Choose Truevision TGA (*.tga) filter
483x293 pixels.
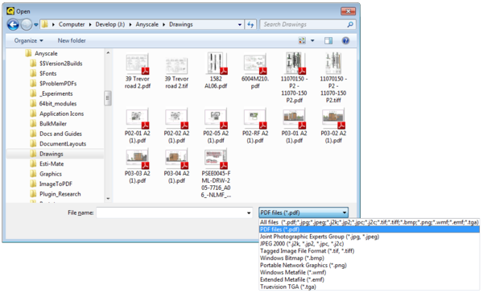[x=369, y=287]
